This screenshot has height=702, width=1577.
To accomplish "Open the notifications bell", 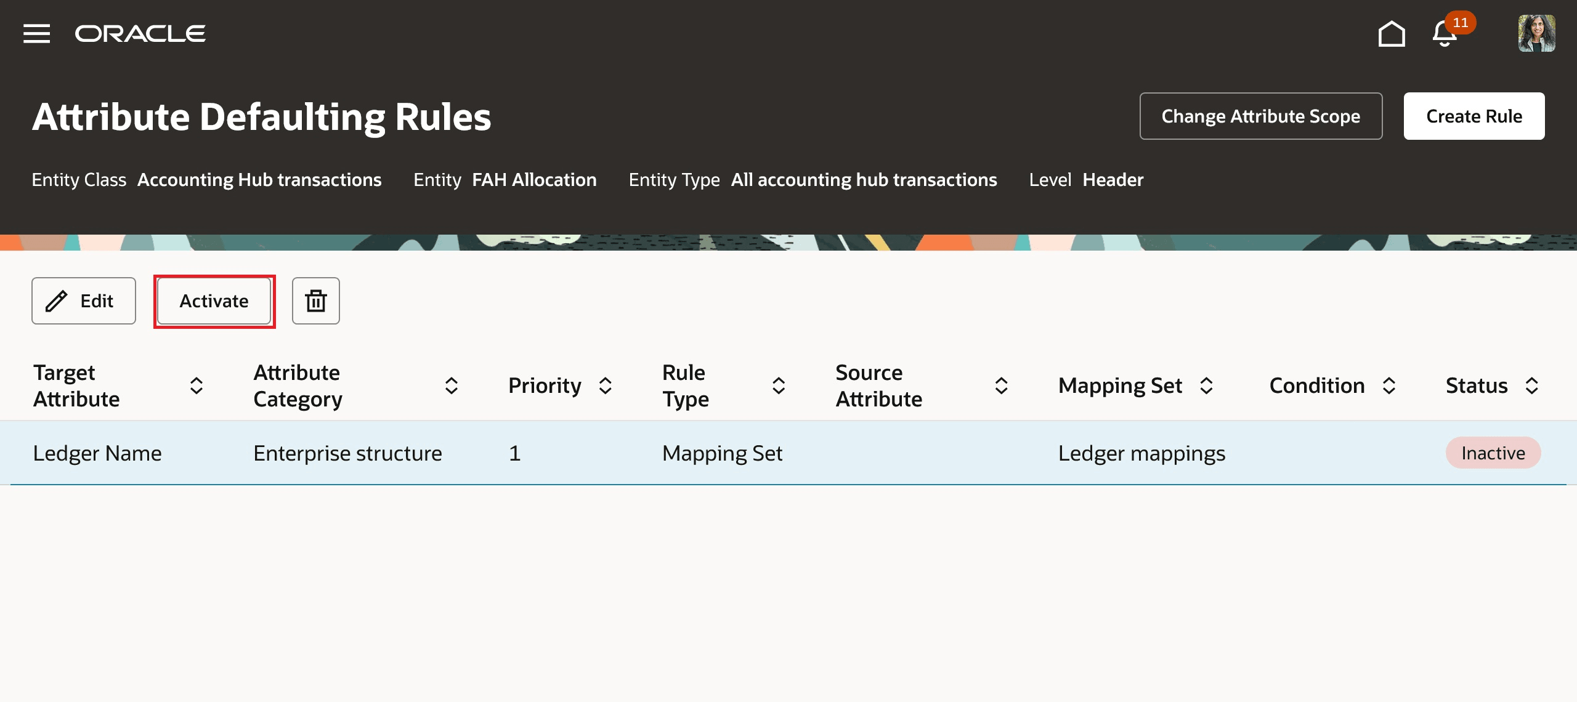I will [1444, 34].
